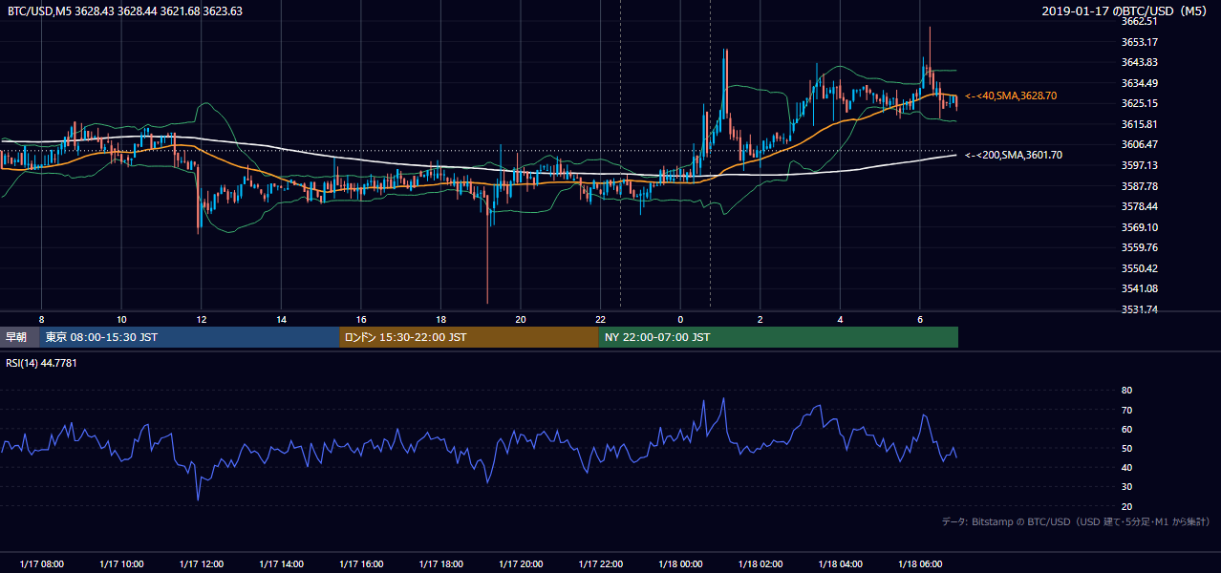Click the '1/17 16:00' bottom time label
Viewport: 1221px width, 573px height.
(x=360, y=563)
